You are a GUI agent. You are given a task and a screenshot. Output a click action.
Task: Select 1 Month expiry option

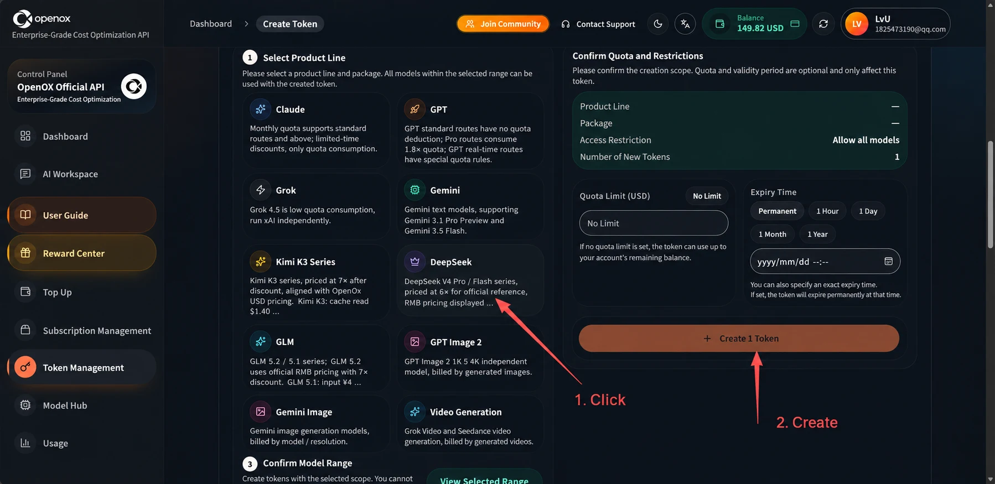tap(772, 234)
